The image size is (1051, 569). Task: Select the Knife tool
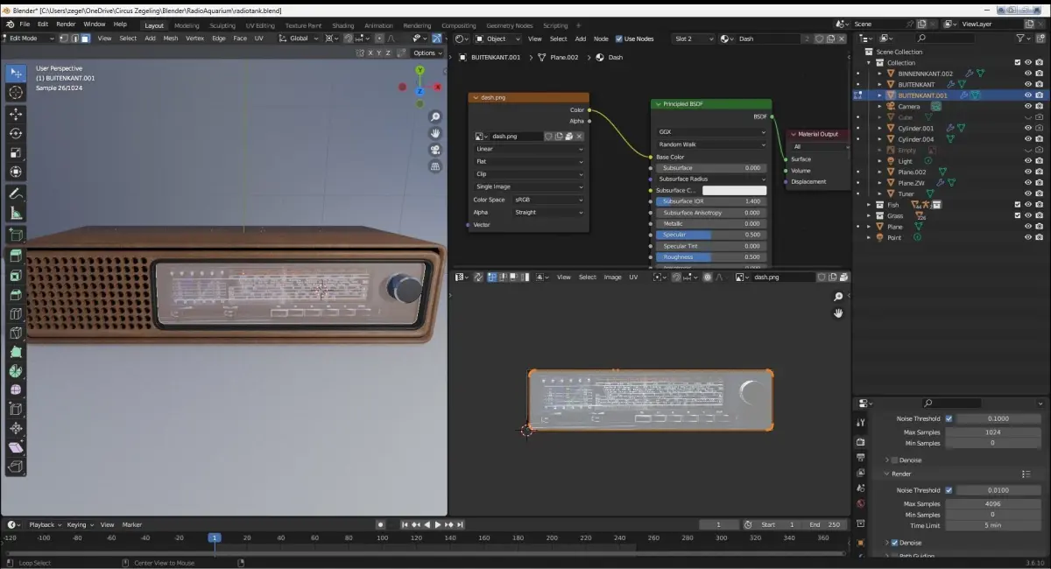coord(16,333)
